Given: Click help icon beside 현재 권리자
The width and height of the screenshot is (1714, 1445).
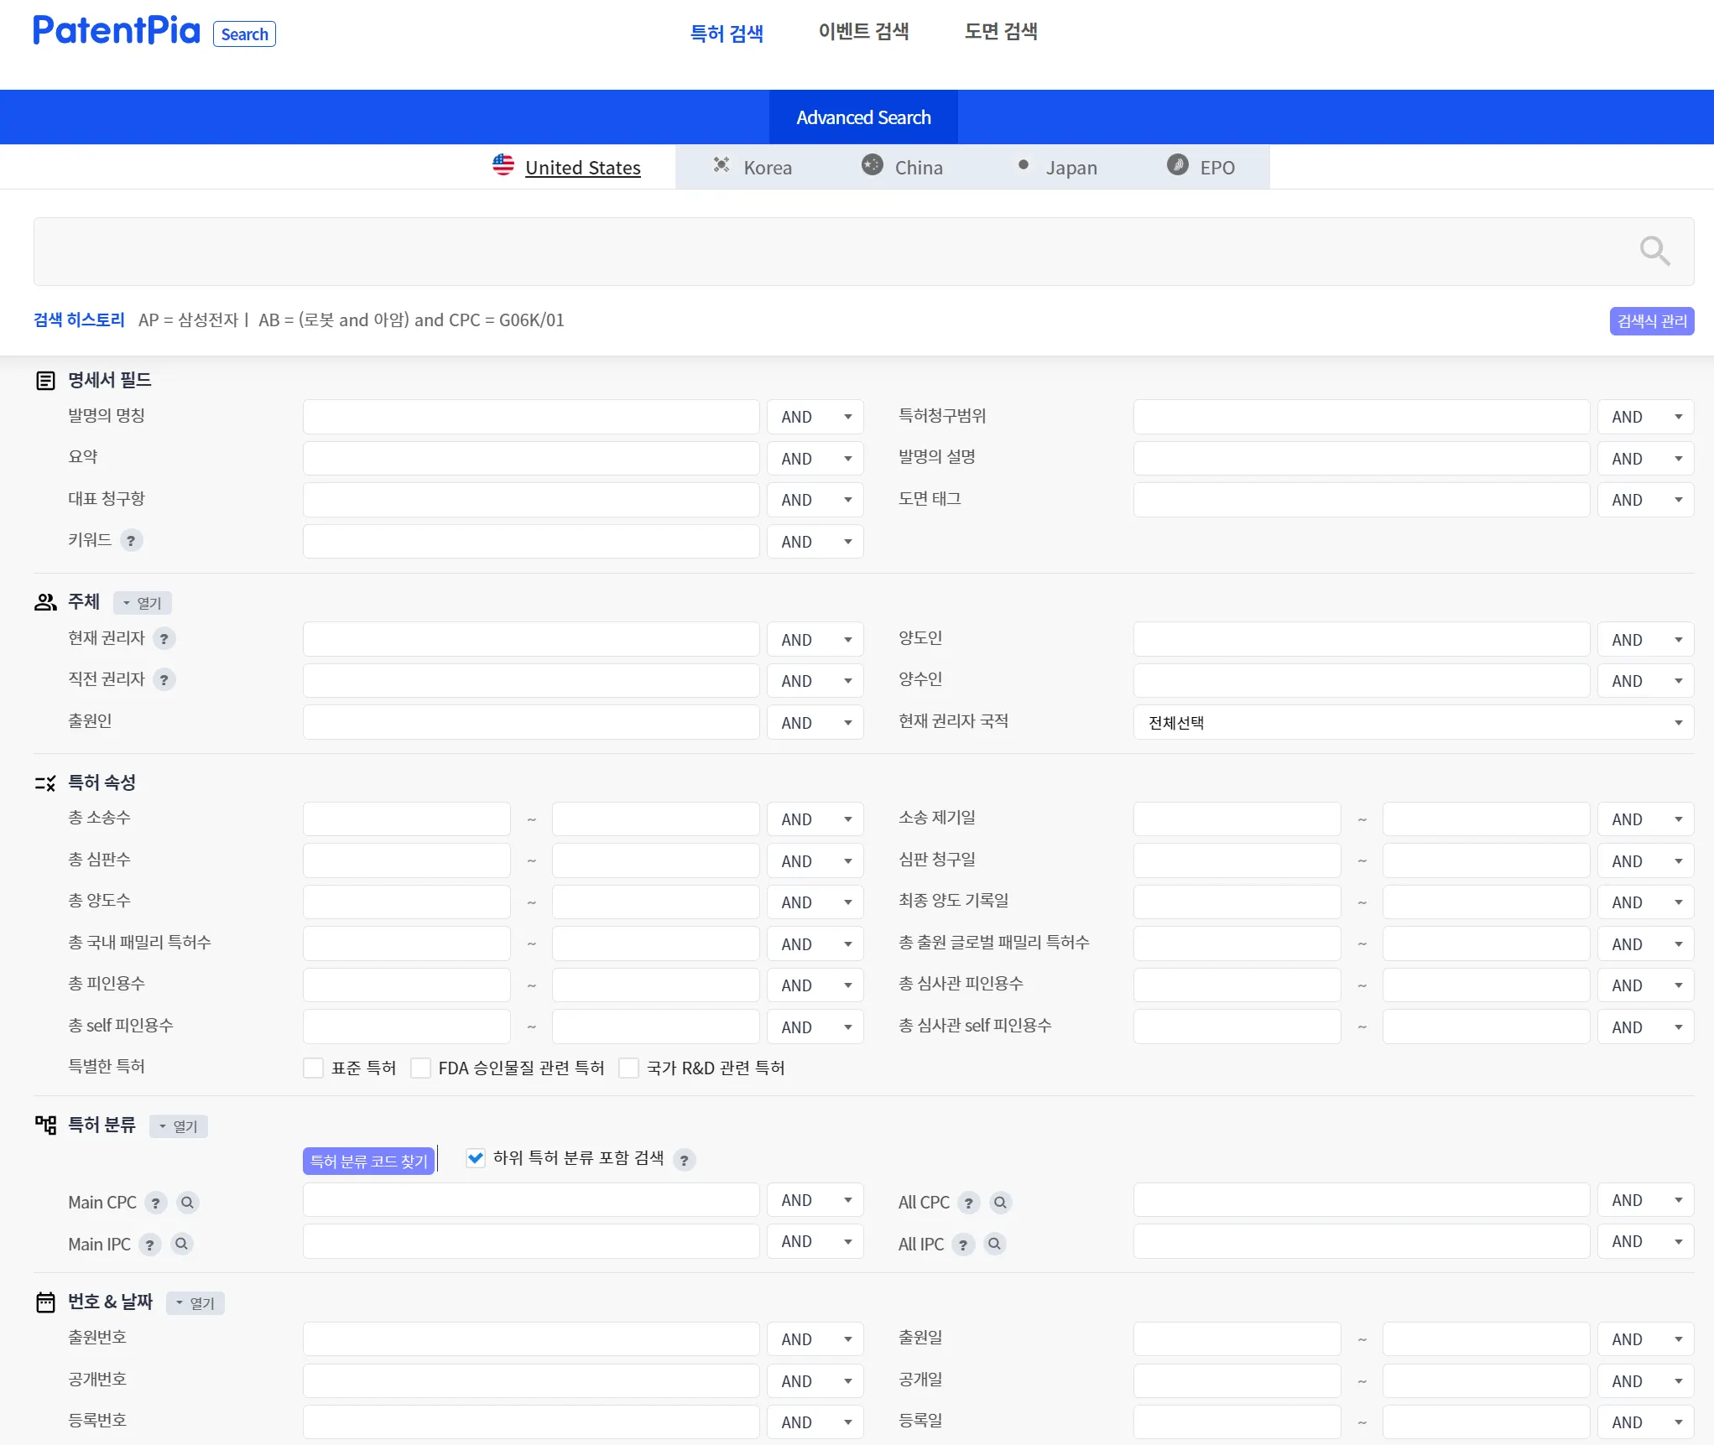Looking at the screenshot, I should (x=164, y=639).
